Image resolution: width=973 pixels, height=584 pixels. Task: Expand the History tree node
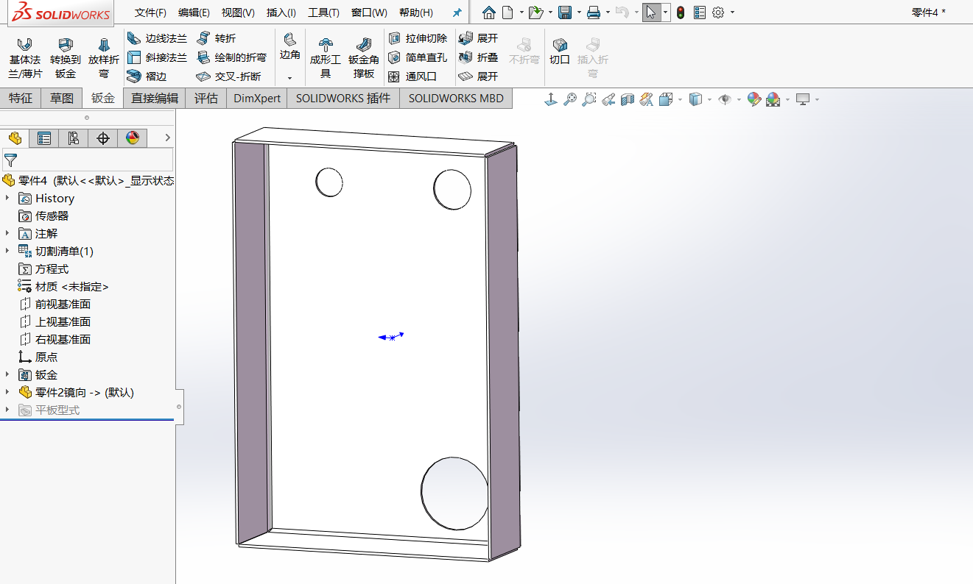click(x=7, y=198)
